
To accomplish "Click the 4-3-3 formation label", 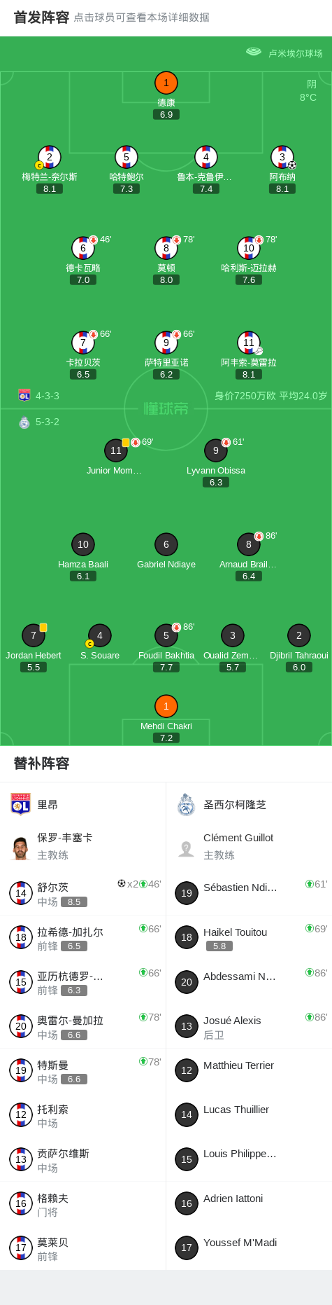I will [x=48, y=396].
